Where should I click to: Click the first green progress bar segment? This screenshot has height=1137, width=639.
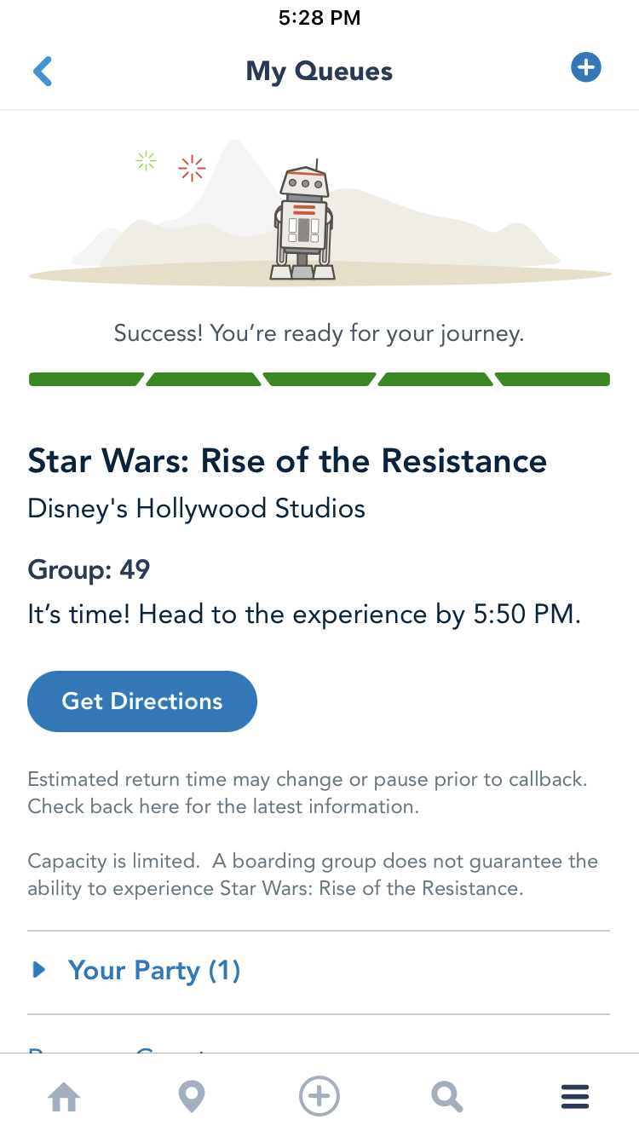85,379
